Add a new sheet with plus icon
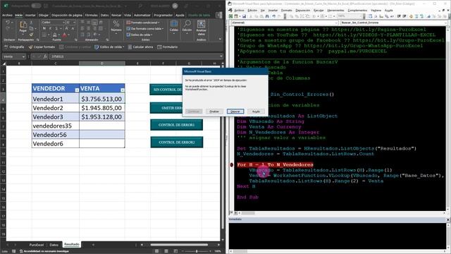This screenshot has width=451, height=254. pos(93,245)
